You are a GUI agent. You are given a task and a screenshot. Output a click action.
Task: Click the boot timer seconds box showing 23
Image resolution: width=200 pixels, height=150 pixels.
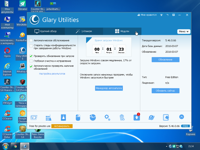121,49
